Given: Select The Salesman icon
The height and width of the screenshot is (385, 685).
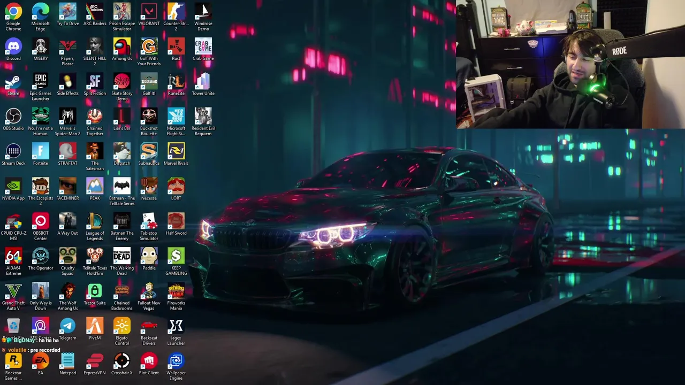Looking at the screenshot, I should [x=95, y=151].
